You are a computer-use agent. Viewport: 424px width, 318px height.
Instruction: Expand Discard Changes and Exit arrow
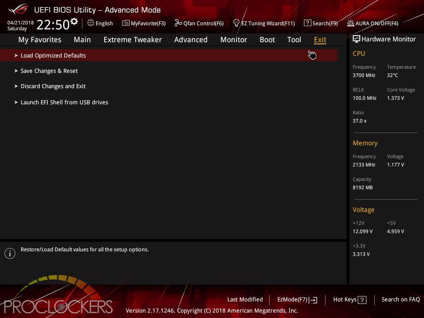tap(16, 86)
